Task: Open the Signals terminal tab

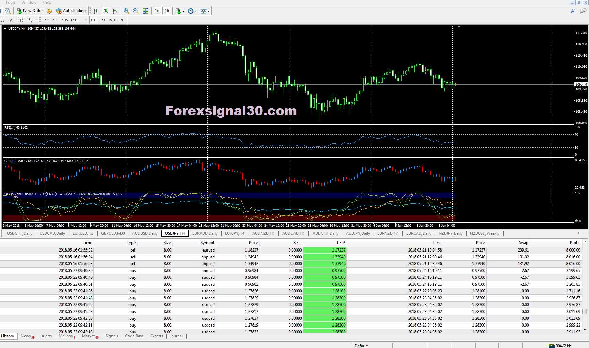Action: [112, 336]
